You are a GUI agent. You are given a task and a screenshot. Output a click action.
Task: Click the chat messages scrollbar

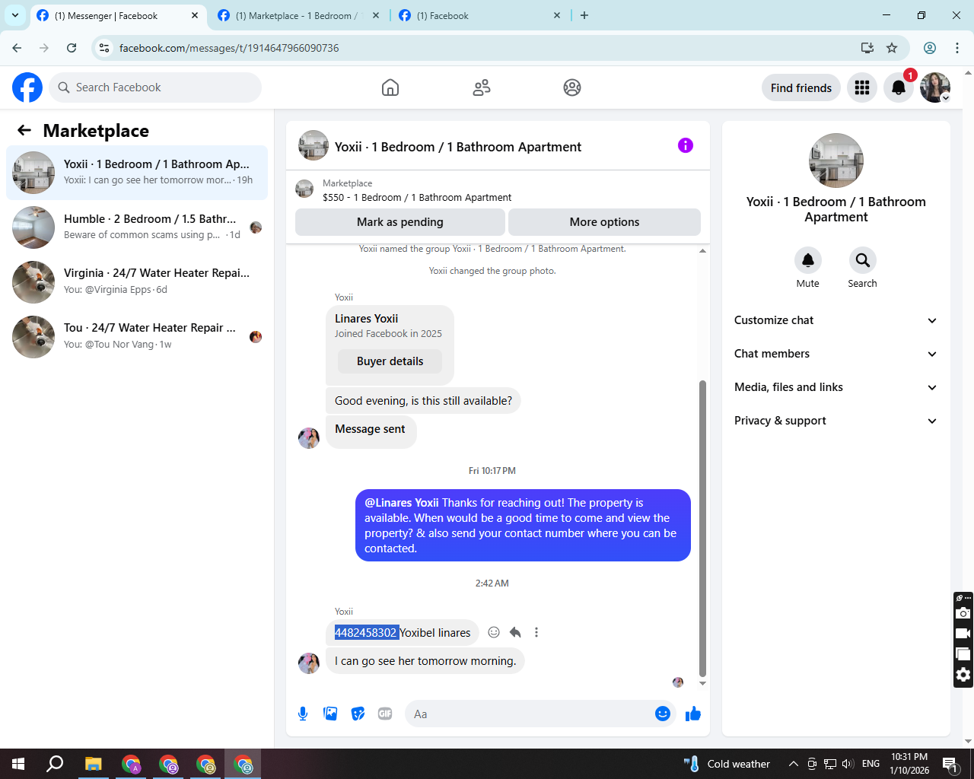point(702,528)
